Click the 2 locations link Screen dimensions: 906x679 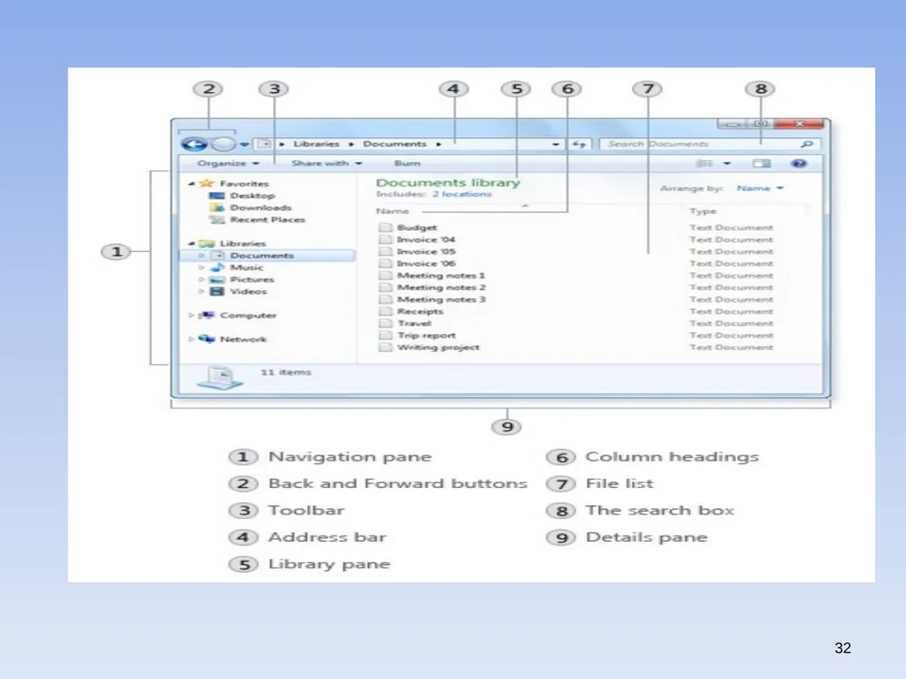pos(462,194)
